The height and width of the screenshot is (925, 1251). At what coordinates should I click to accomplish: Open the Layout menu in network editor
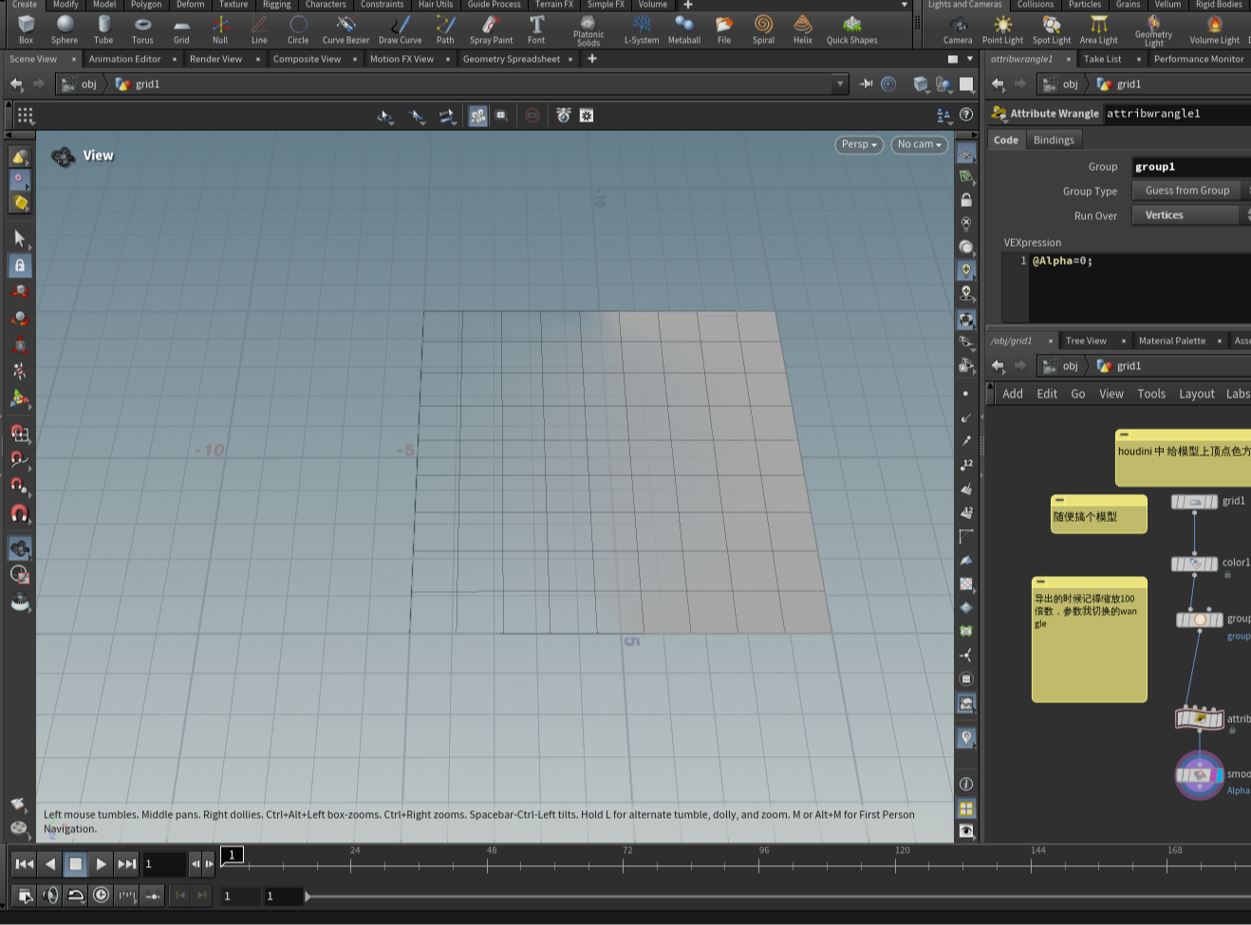click(x=1196, y=394)
